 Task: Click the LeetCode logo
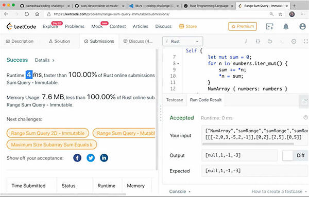(21, 26)
